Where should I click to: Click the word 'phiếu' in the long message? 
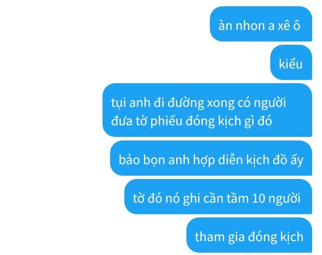[166, 121]
